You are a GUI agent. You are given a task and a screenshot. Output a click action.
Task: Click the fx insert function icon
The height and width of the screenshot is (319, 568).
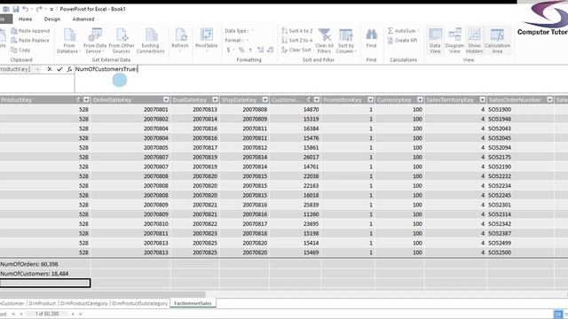click(69, 69)
